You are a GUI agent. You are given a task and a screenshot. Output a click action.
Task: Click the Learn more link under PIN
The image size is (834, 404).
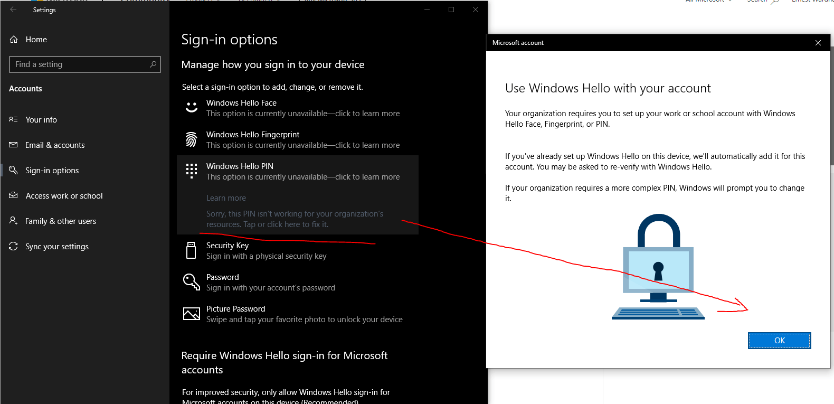click(x=226, y=198)
